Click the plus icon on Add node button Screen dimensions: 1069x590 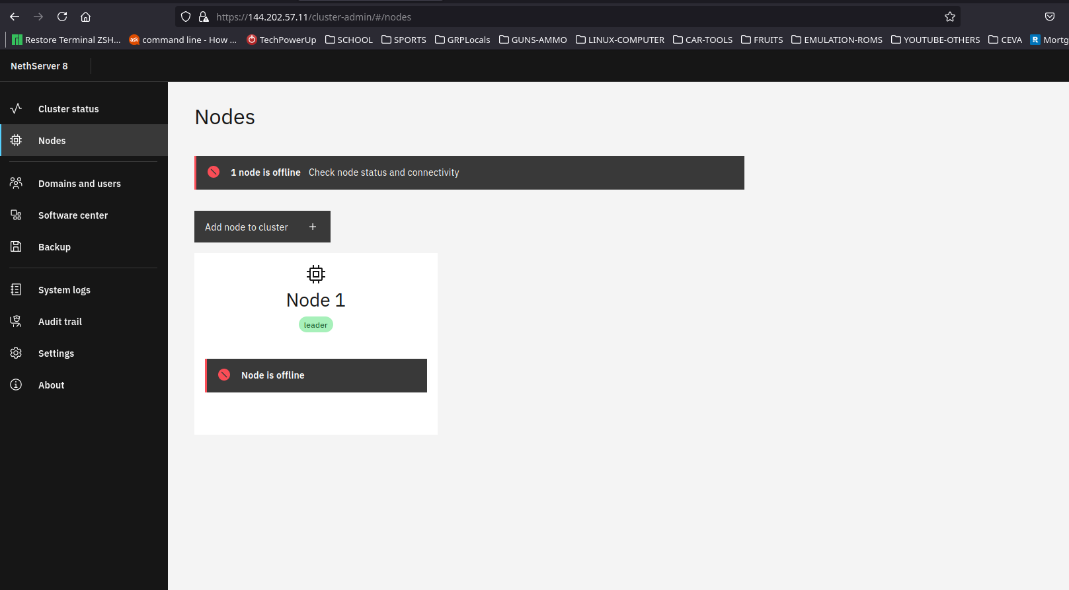click(x=313, y=227)
